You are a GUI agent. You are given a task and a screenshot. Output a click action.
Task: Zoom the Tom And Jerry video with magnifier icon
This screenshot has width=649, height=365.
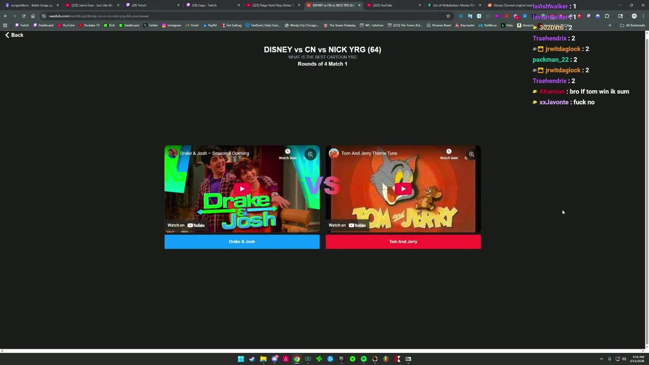point(472,154)
